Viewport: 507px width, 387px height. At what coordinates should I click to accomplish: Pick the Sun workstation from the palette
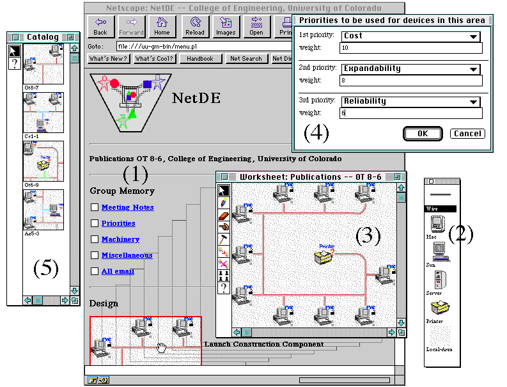[x=439, y=255]
